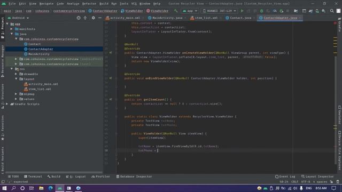Click the Stop square icon in toolbar
Viewport: 342px width, 192px height.
tap(287, 11)
